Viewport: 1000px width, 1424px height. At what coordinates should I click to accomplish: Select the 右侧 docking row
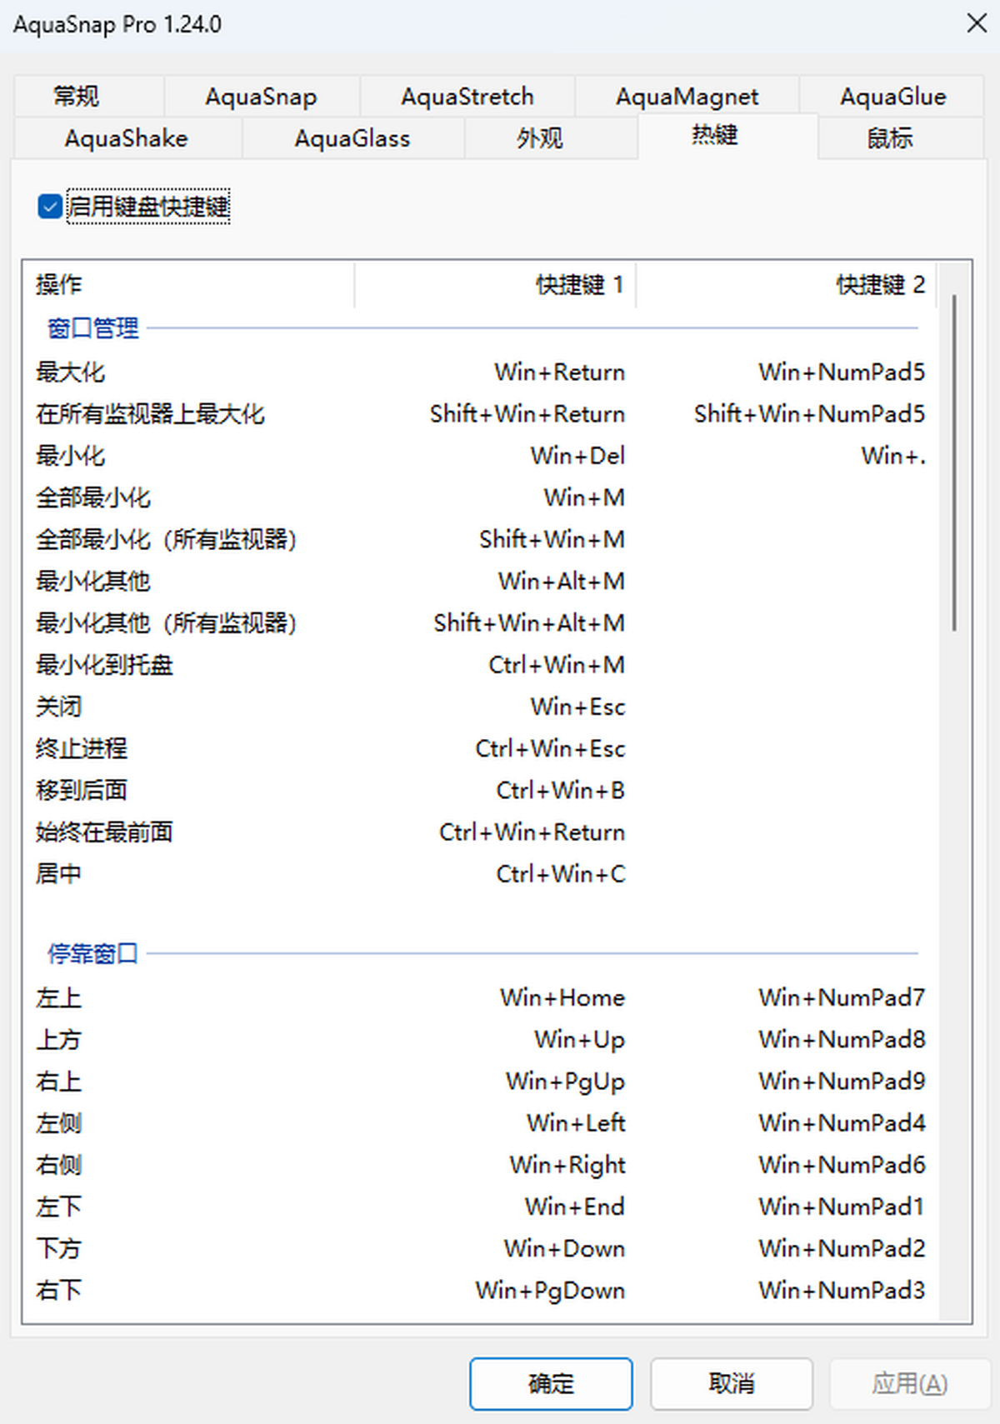(480, 1164)
